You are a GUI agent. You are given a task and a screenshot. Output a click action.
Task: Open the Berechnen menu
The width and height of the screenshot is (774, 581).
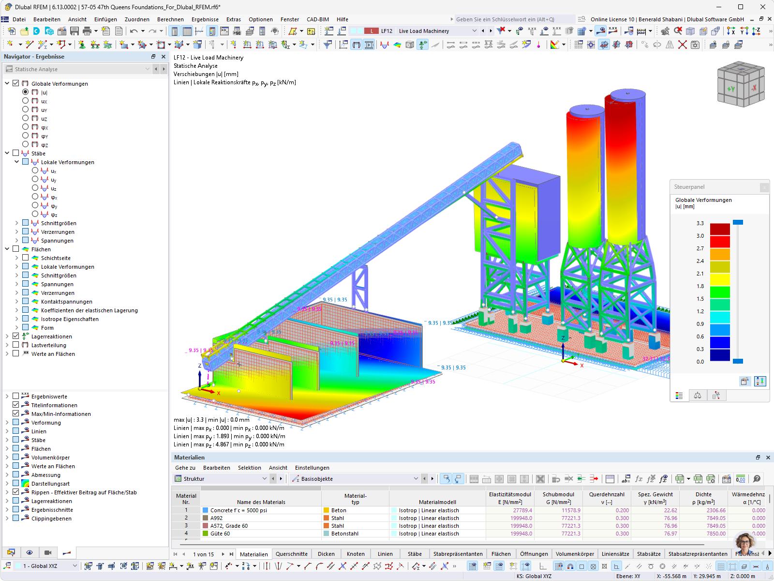tap(170, 19)
